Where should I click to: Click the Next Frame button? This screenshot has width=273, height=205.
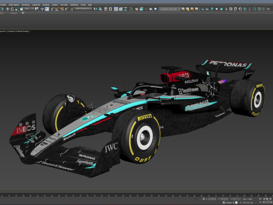pyautogui.click(x=271, y=199)
